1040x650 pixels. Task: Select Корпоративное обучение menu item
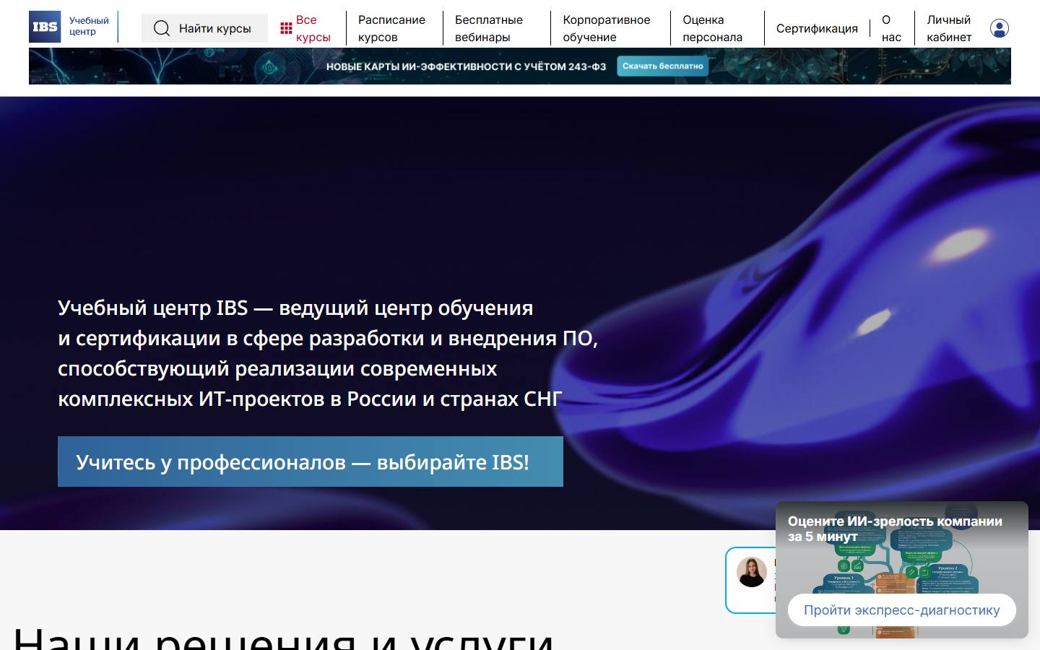coord(607,28)
